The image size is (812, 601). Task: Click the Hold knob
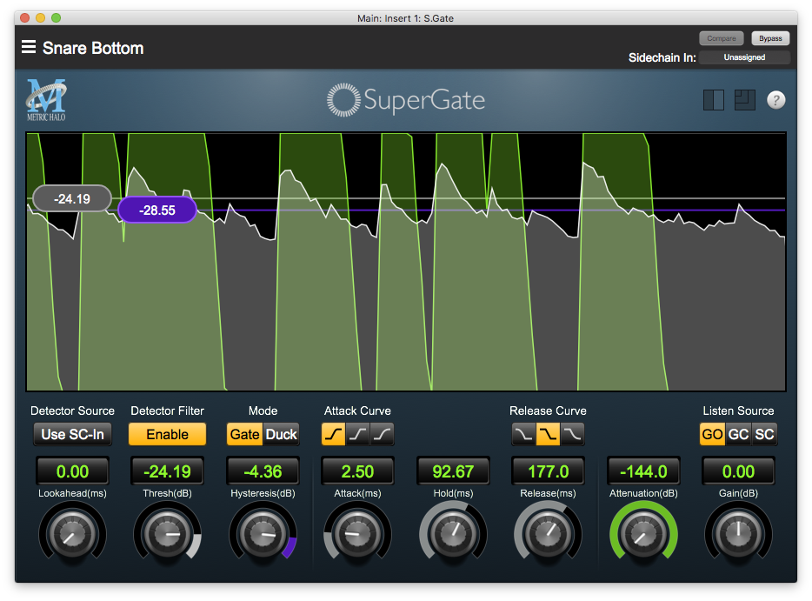pyautogui.click(x=453, y=534)
